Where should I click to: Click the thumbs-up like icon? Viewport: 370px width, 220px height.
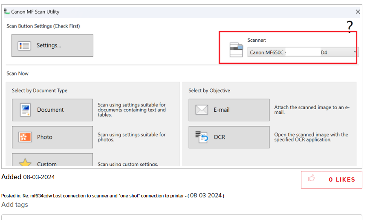[x=311, y=179]
